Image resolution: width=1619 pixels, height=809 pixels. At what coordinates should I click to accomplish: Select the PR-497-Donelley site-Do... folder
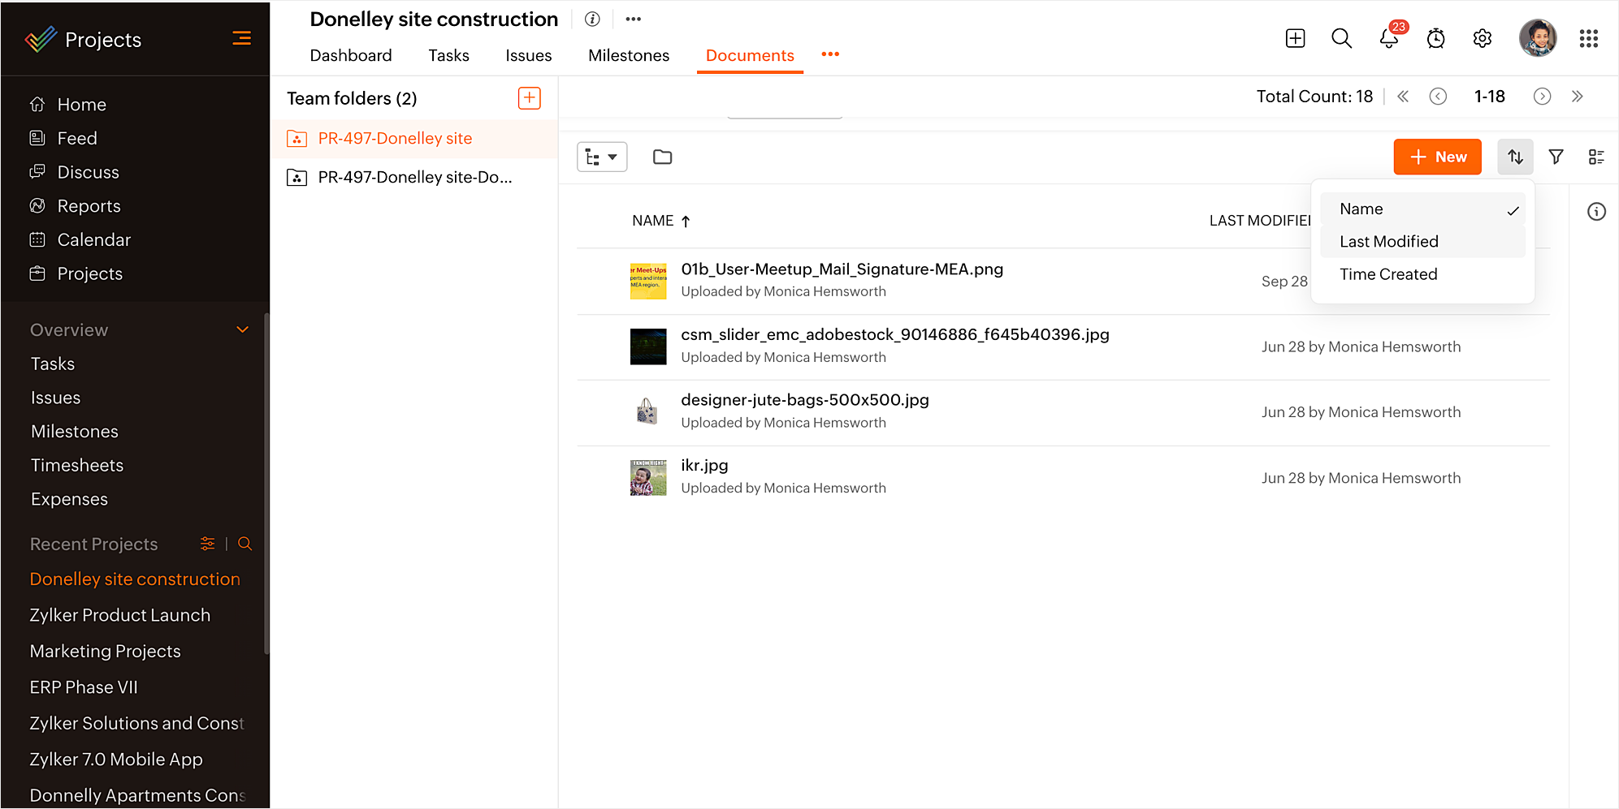coord(414,177)
